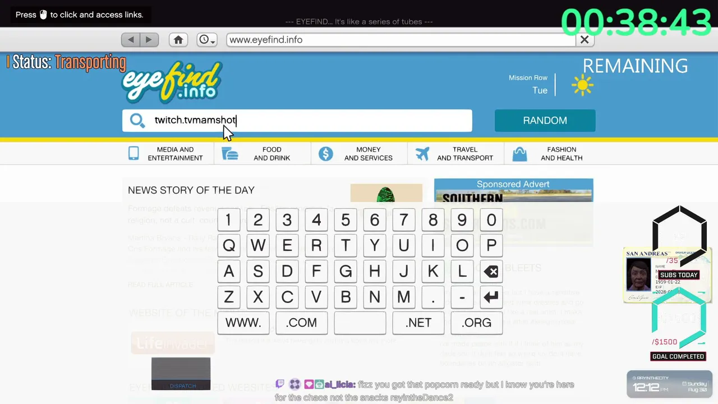Click the Fashion and Health bag icon
Viewport: 718px width, 404px height.
point(519,153)
